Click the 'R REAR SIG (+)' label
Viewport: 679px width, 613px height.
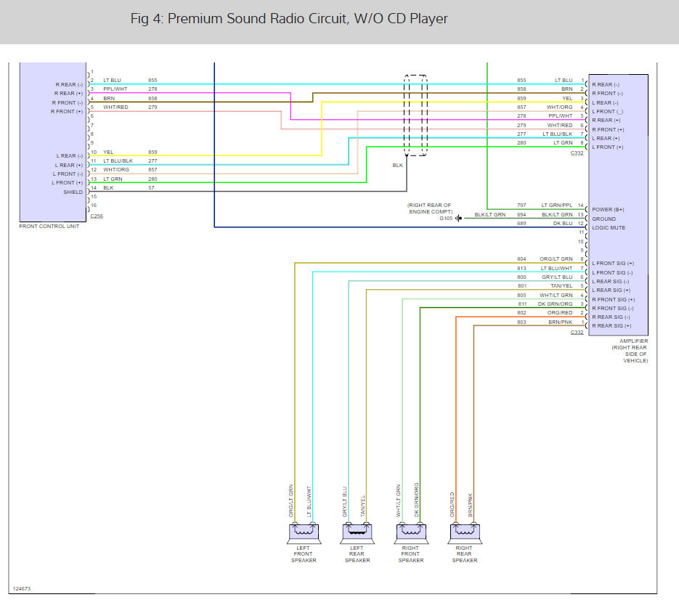click(611, 326)
